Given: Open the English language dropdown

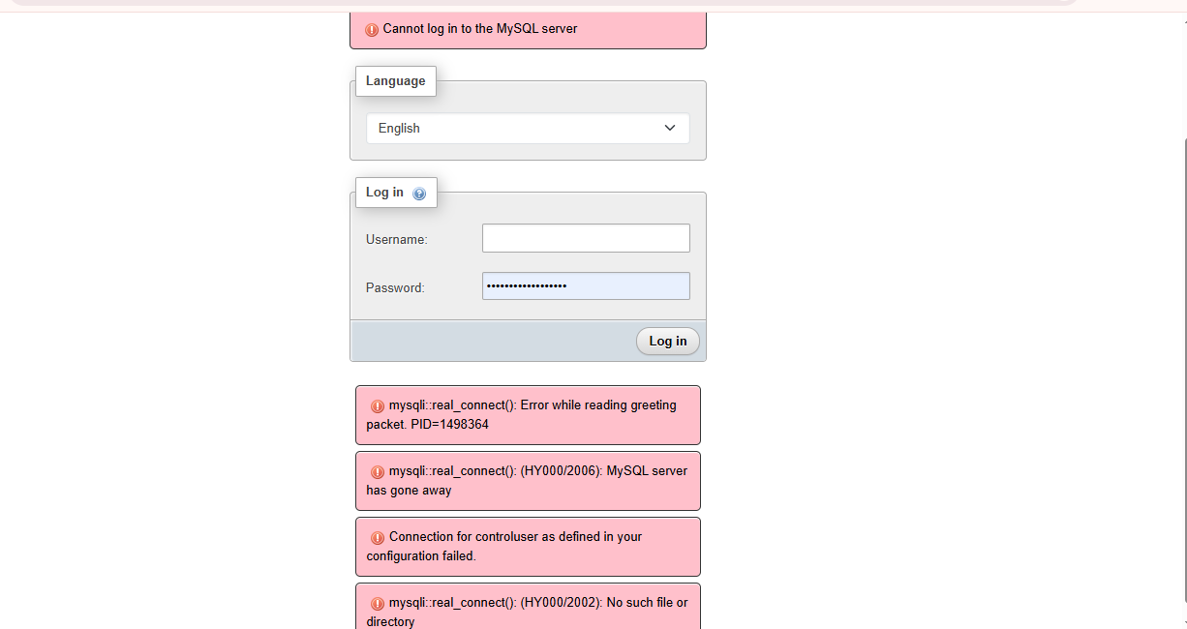Looking at the screenshot, I should [x=528, y=128].
